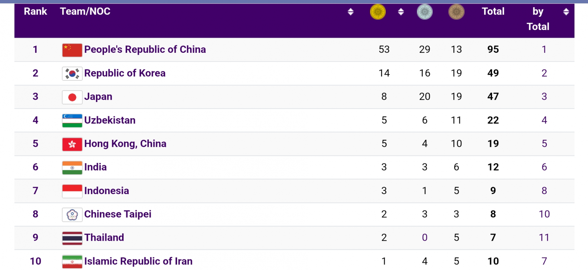Open People's Republic of China link
Screen dimensions: 588x270
(x=145, y=50)
